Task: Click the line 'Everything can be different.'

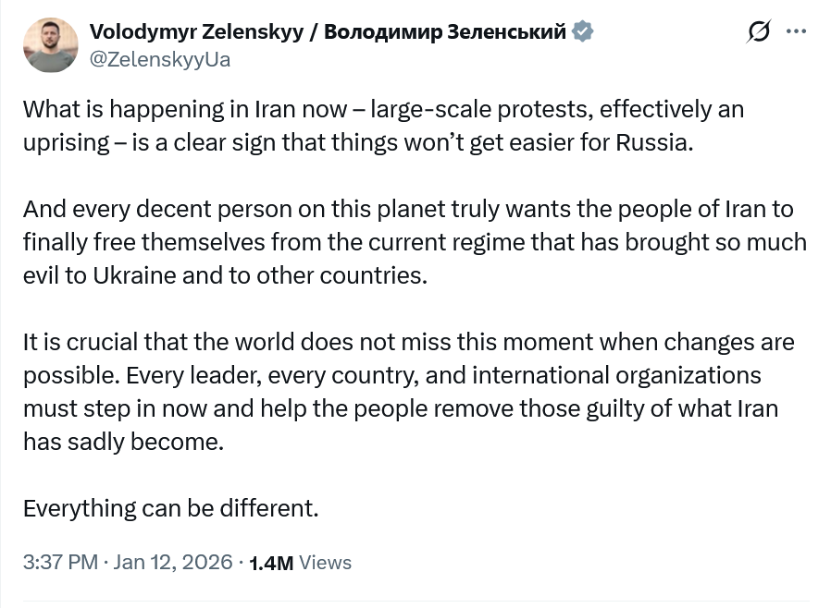Action: [170, 508]
